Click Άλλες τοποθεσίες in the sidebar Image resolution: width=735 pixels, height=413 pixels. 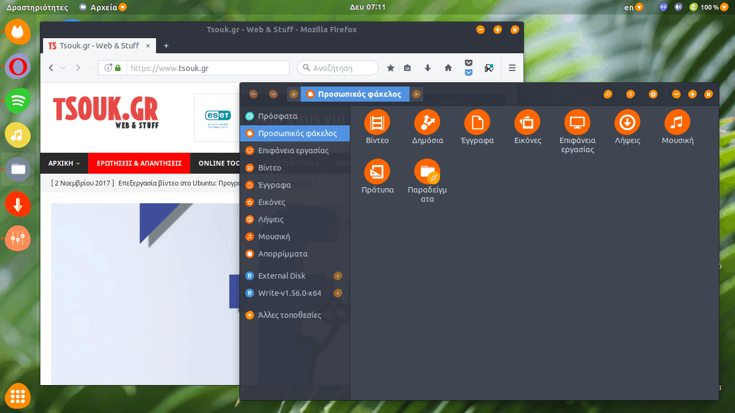[289, 315]
